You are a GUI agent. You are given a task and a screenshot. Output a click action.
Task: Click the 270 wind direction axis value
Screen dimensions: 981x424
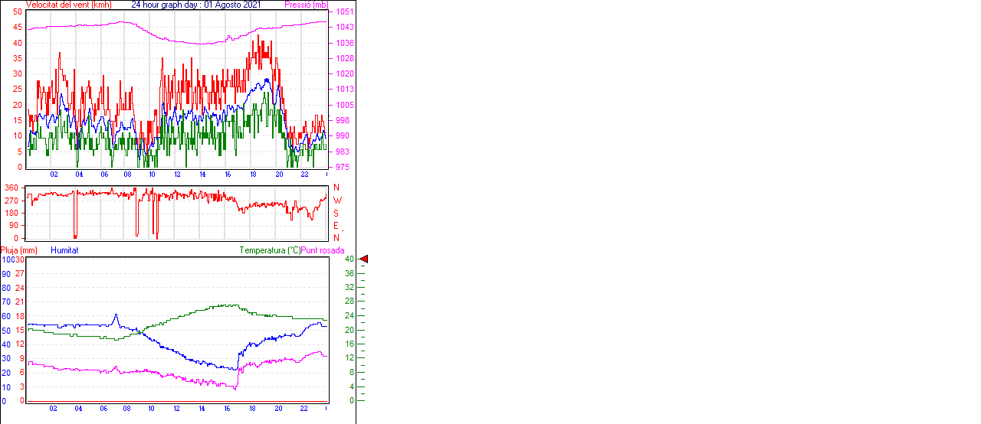tap(11, 201)
